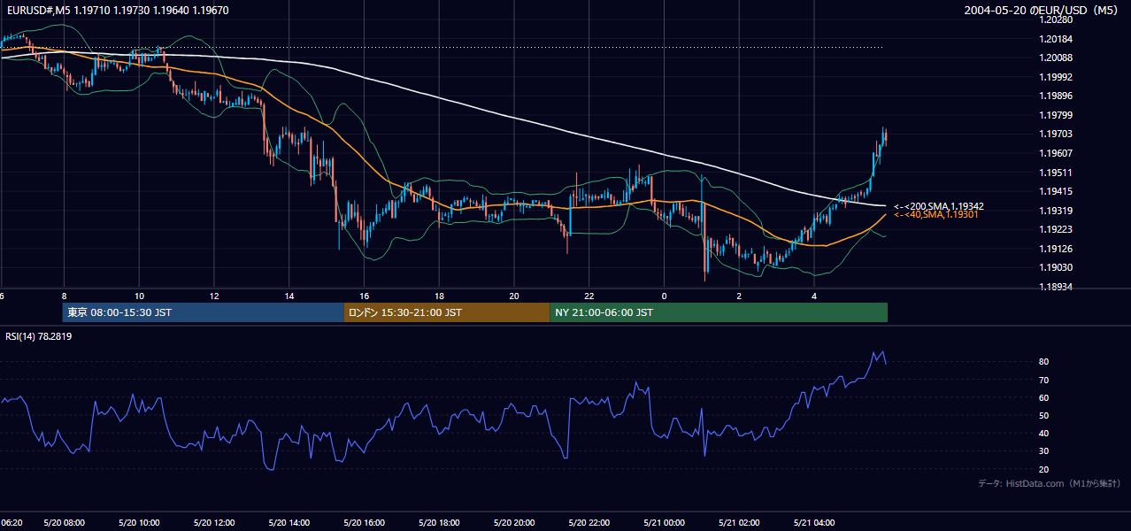
Task: Click the RSI axis level 80
Action: click(x=1043, y=362)
